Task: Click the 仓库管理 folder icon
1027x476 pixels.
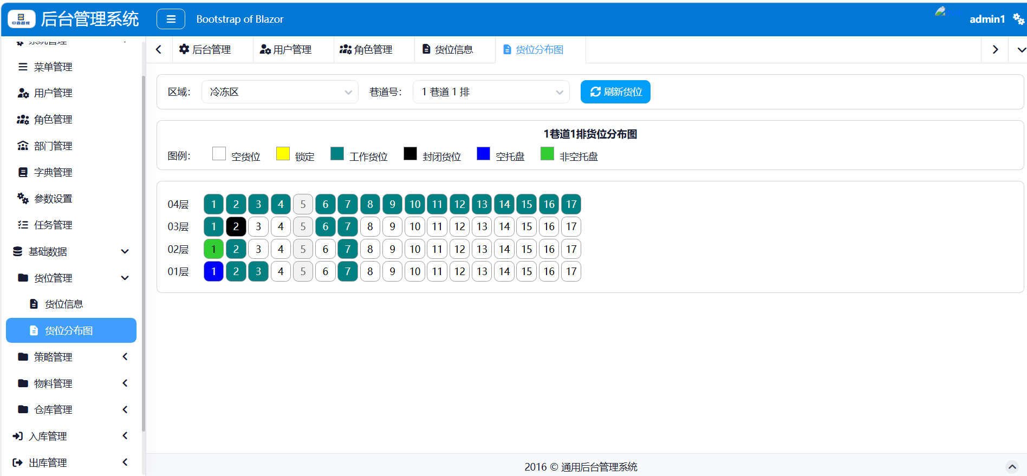Action: click(x=23, y=409)
